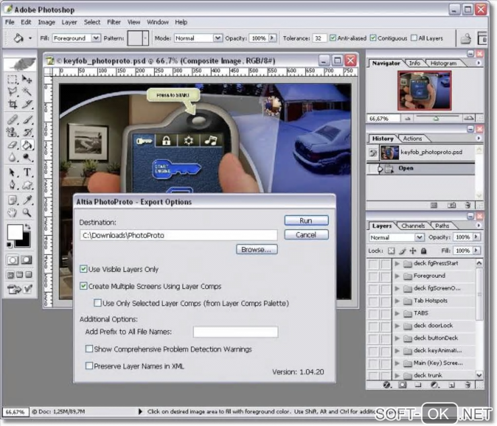Select the Type tool
This screenshot has width=497, height=426.
pos(27,173)
